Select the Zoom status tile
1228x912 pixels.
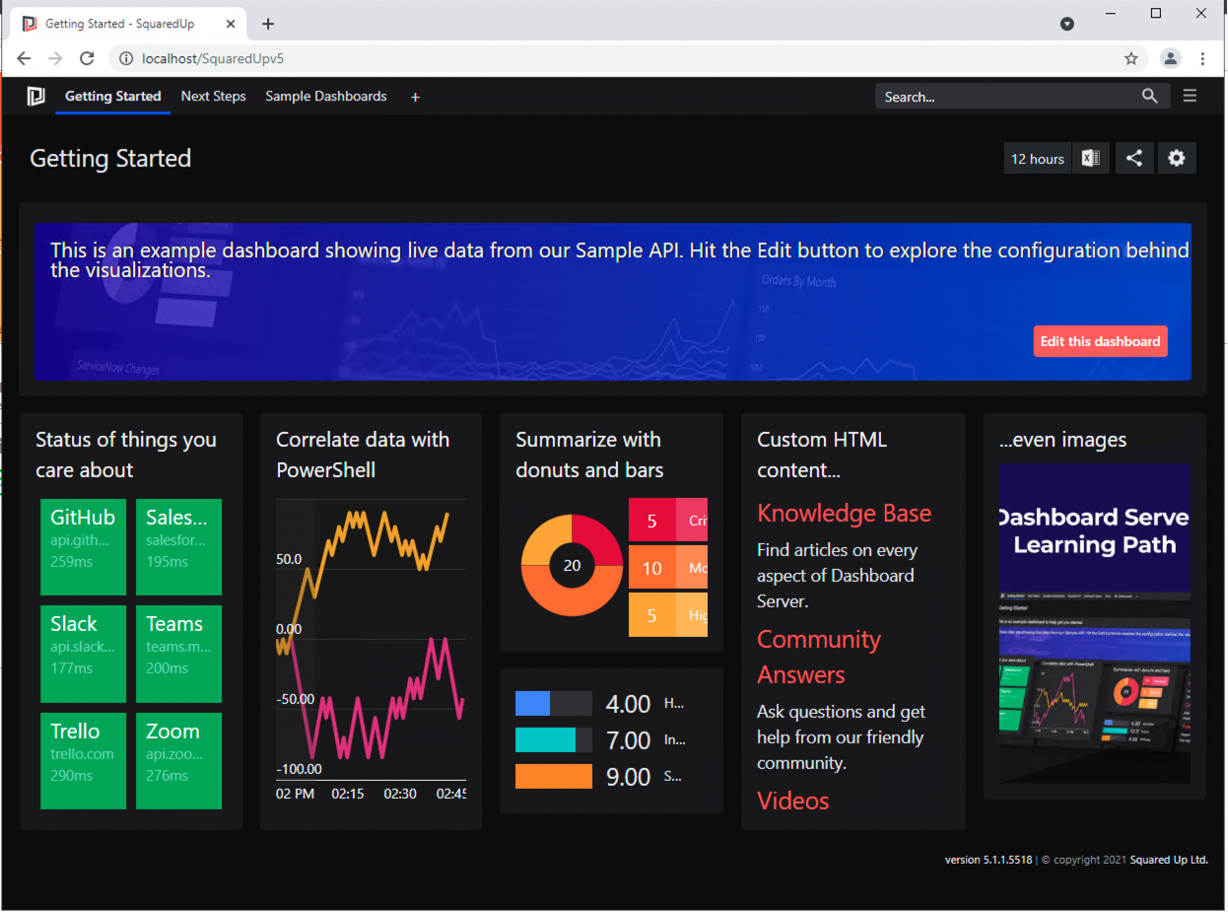coord(178,761)
